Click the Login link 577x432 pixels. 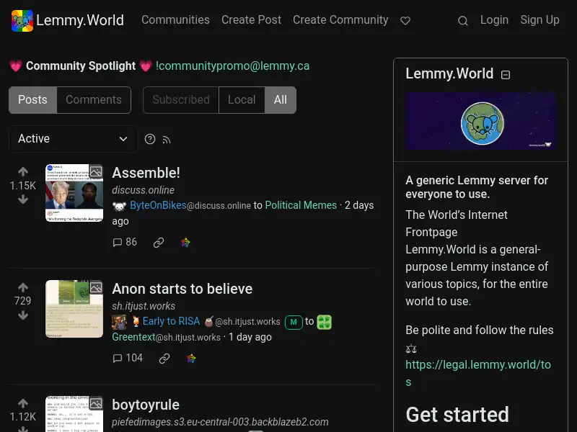click(x=494, y=20)
